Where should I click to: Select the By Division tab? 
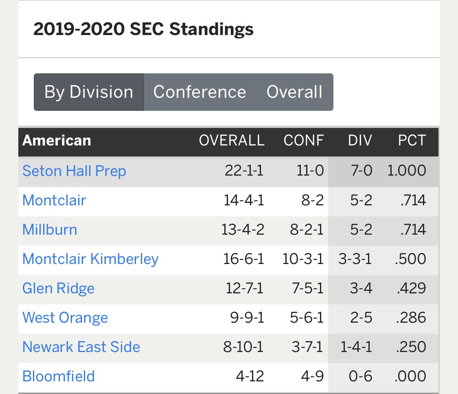coord(89,92)
